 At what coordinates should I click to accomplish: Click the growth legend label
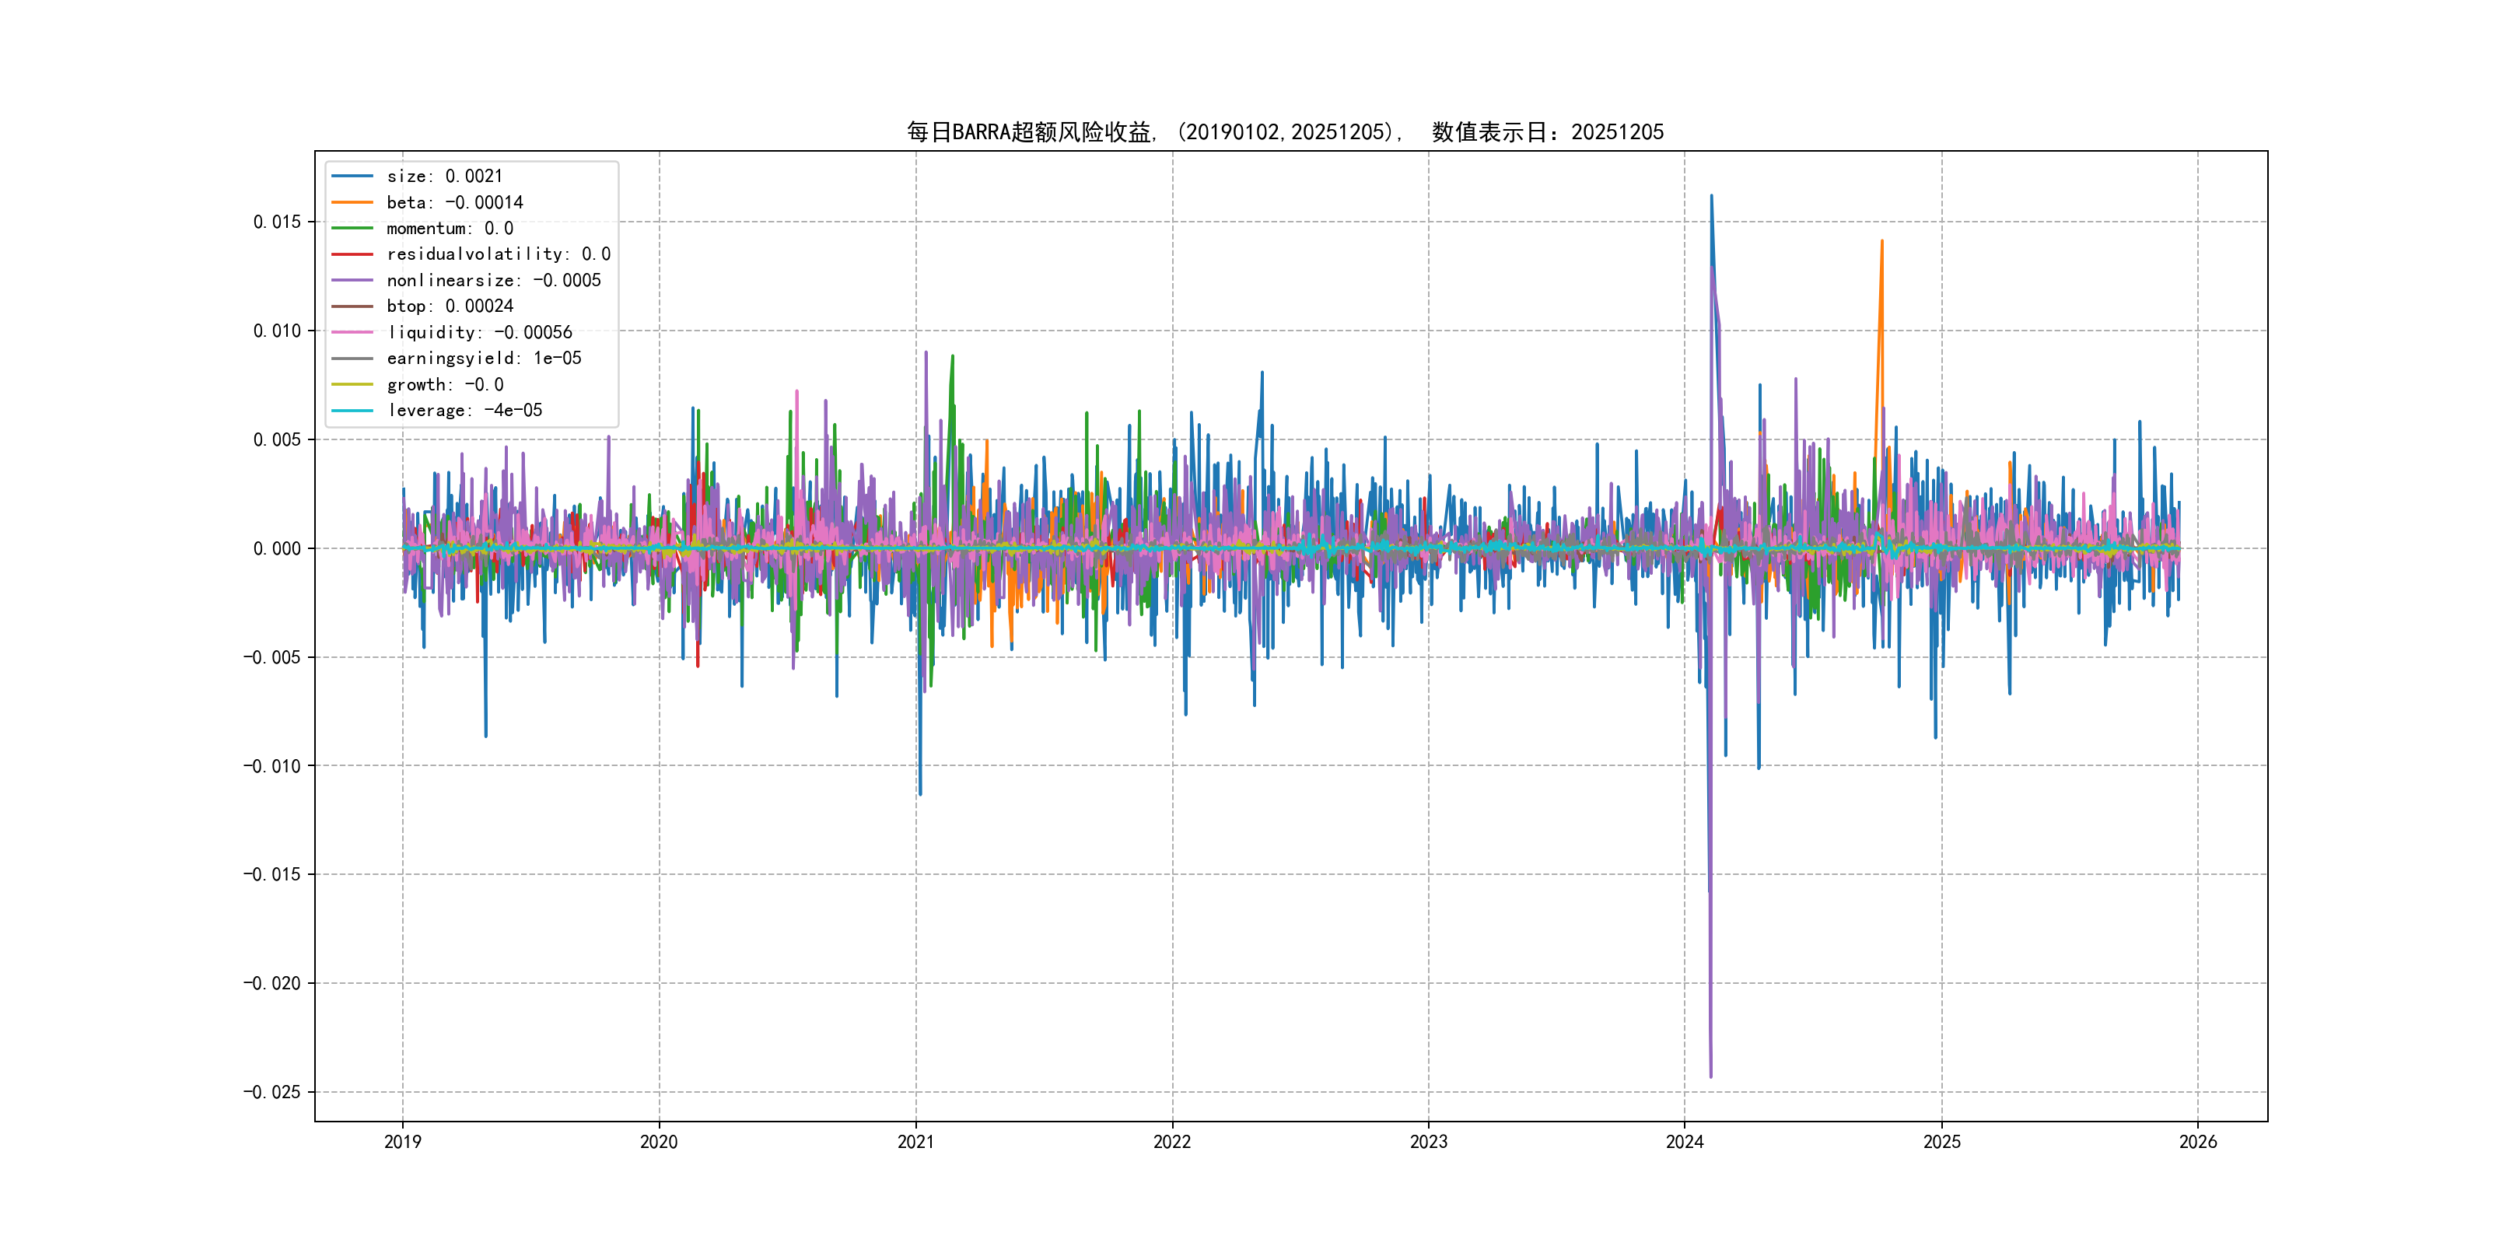point(444,384)
